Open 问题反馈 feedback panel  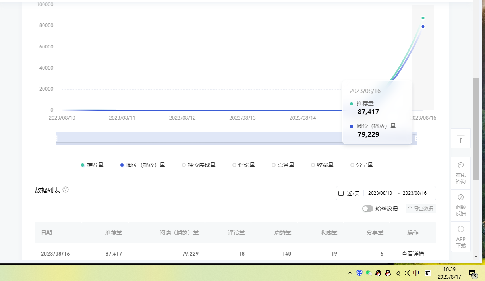tap(460, 205)
